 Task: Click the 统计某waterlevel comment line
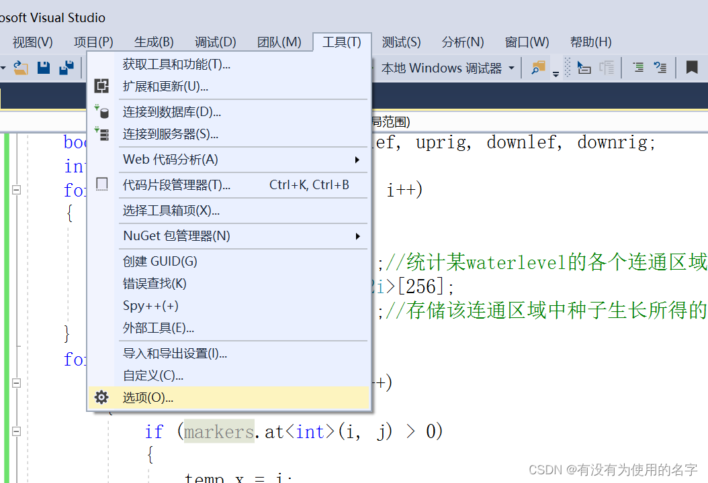546,262
